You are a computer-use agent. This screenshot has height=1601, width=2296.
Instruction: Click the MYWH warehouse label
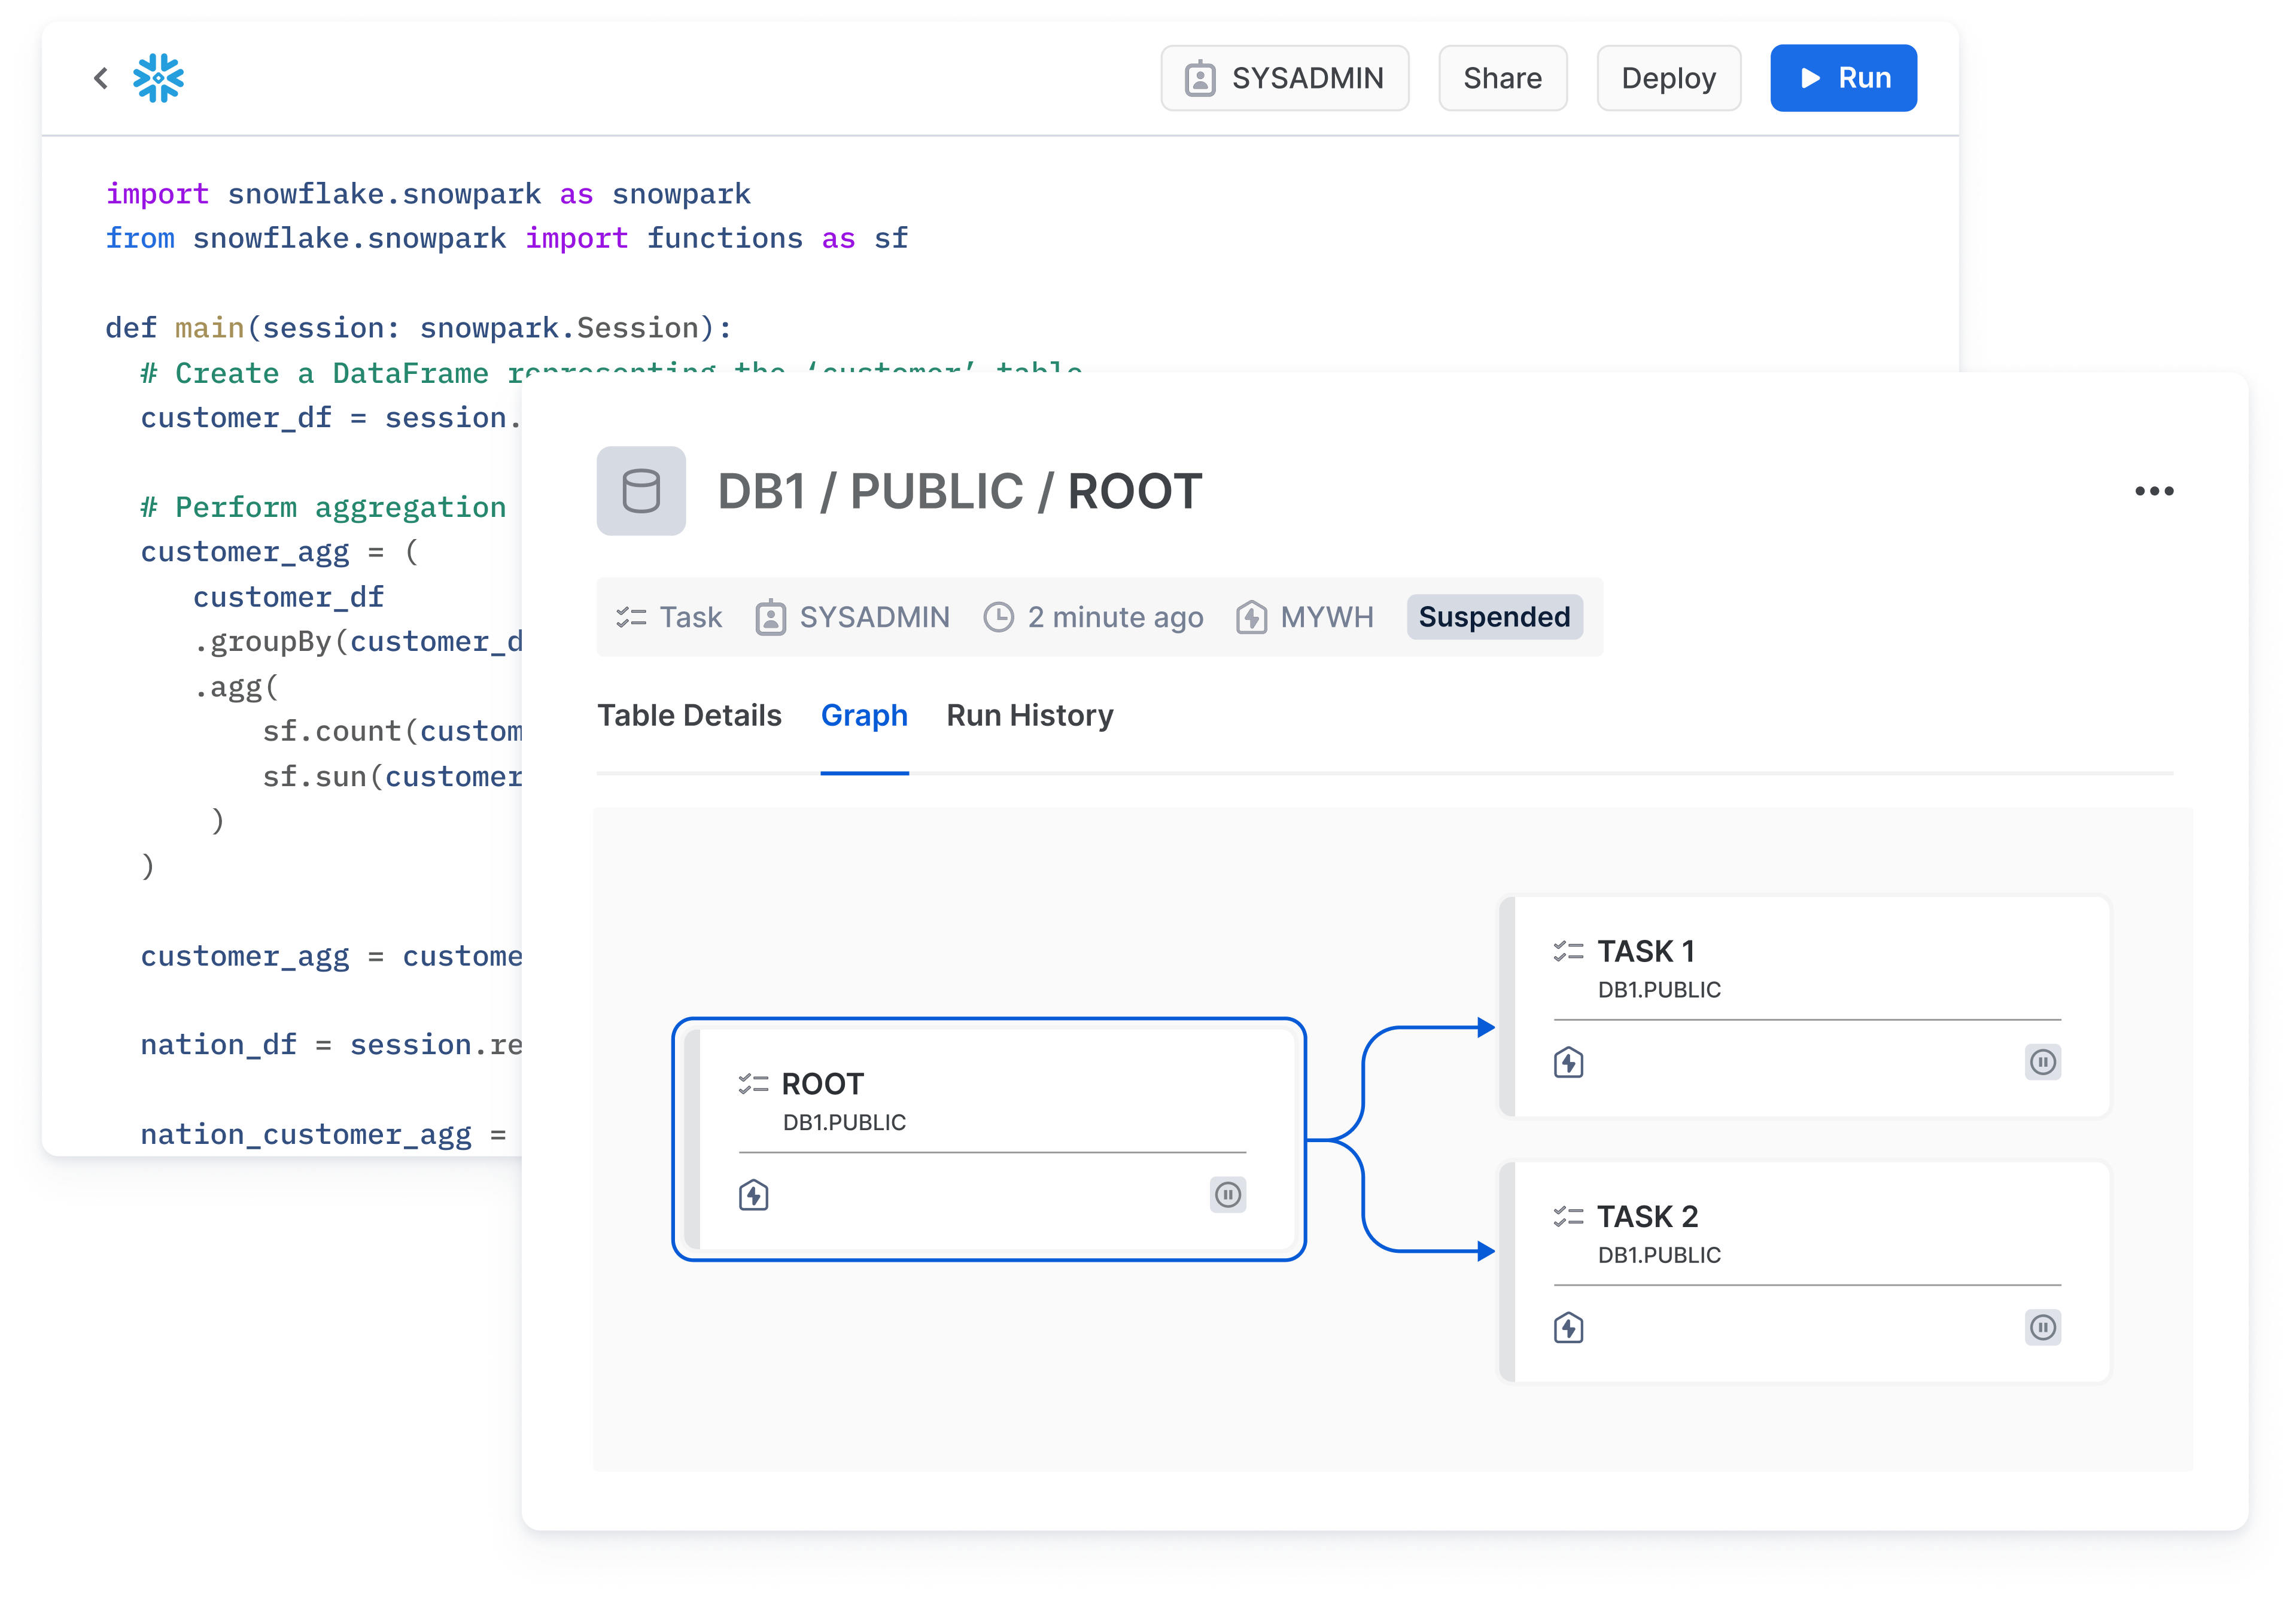pyautogui.click(x=1326, y=617)
